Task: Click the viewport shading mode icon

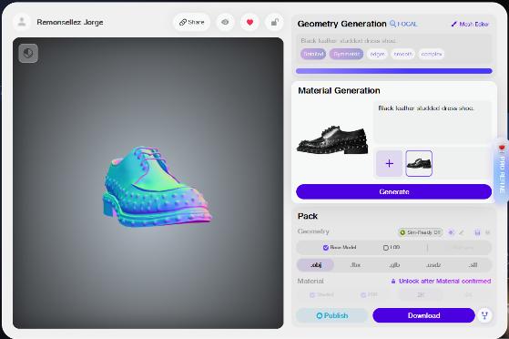Action: tap(28, 53)
